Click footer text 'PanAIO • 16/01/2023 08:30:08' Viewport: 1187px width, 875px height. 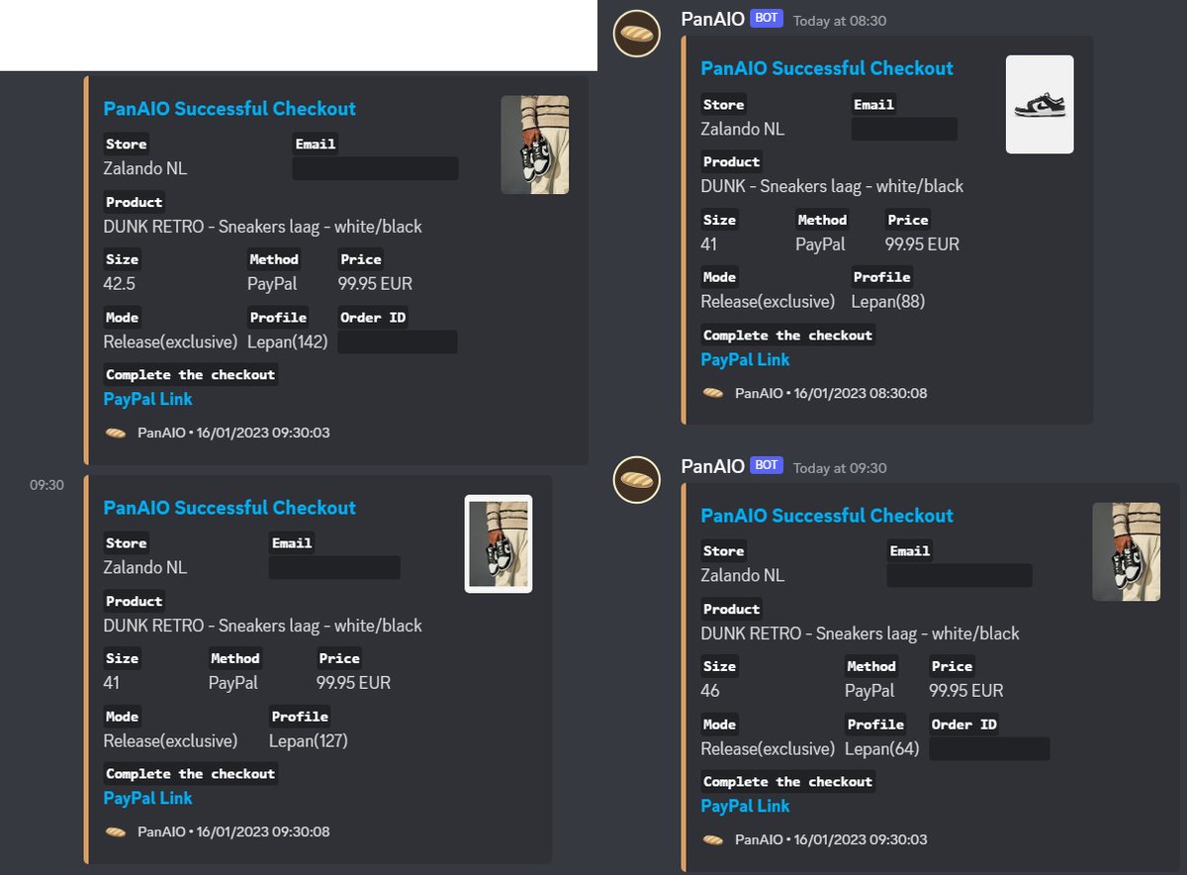pos(831,393)
